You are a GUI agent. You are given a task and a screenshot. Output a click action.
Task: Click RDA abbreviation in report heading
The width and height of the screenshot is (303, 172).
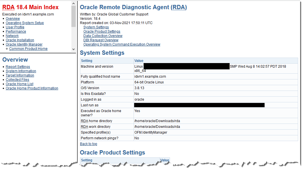pyautogui.click(x=179, y=7)
